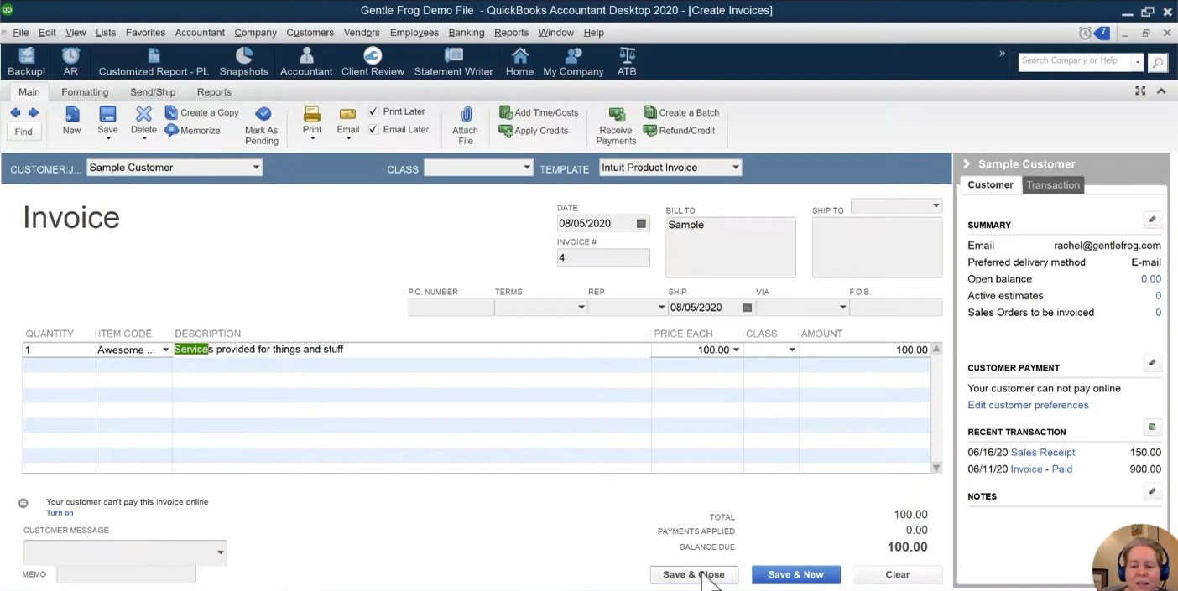The height and width of the screenshot is (591, 1178).
Task: Edit the customer SUMMARY pencil icon
Action: tap(1152, 220)
